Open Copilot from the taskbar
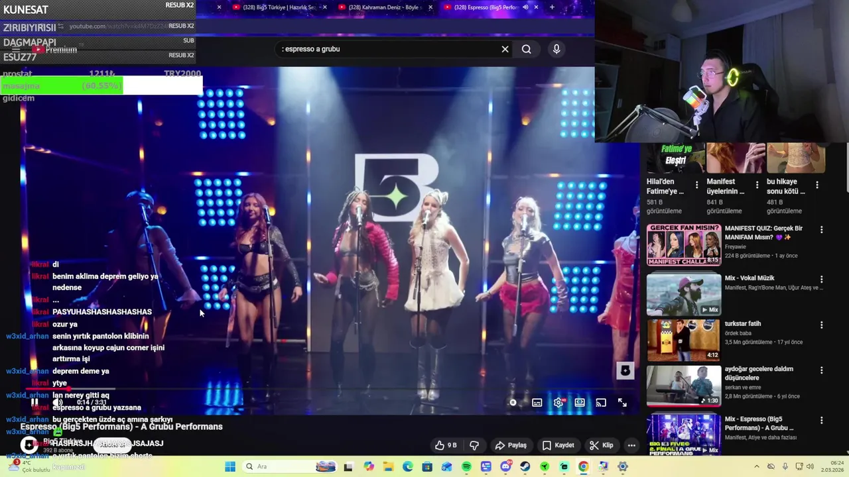Screen dimensions: 849x477 pyautogui.click(x=369, y=466)
